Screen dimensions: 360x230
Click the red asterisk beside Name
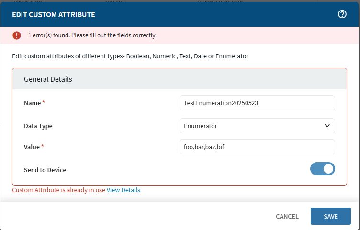(x=44, y=103)
